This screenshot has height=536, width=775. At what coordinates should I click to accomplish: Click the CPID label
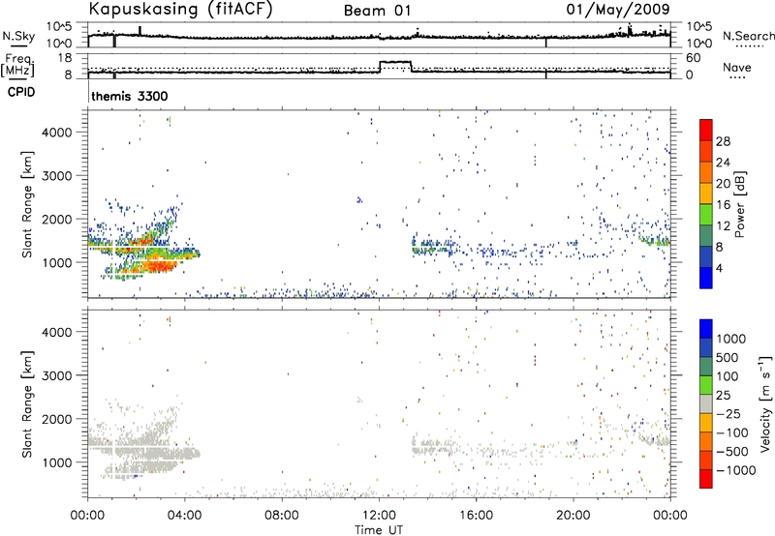click(x=21, y=92)
